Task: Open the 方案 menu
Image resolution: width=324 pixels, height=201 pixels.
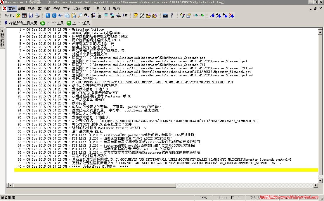Action: pyautogui.click(x=67, y=8)
